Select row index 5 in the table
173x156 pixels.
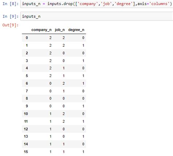[27, 76]
